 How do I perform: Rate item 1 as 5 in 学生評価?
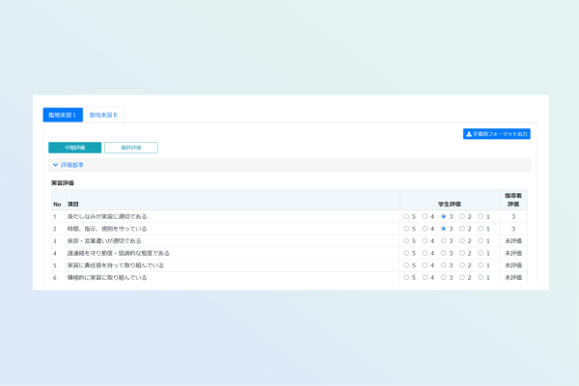pos(406,217)
